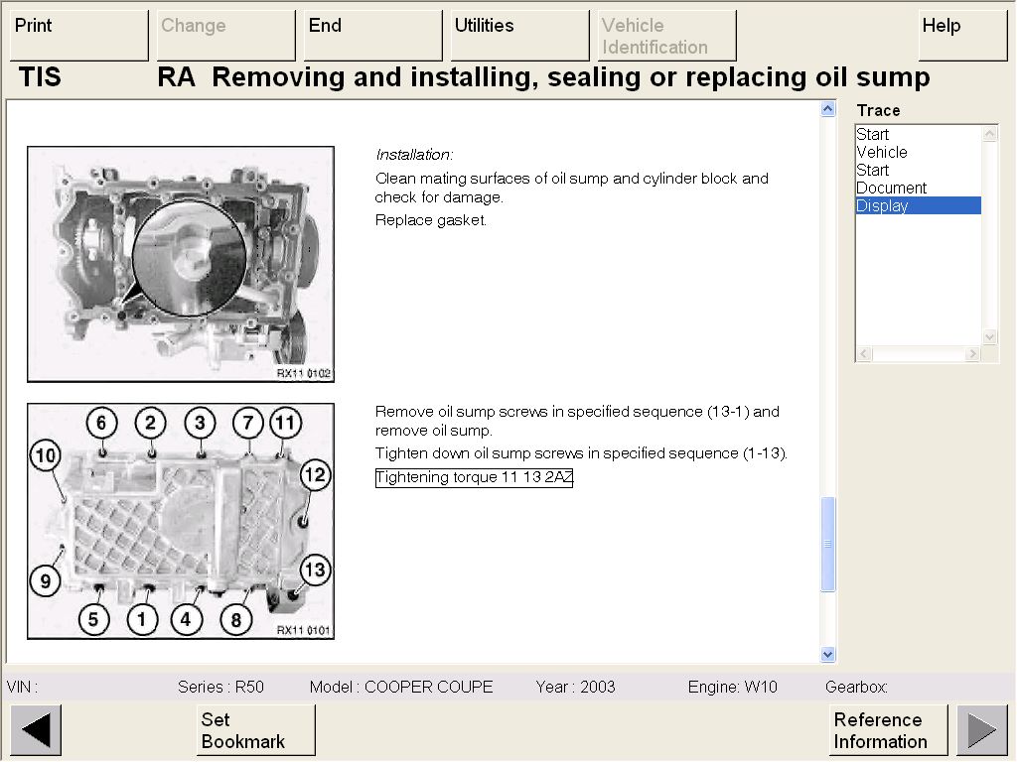Select Display entry in Trace list
Image resolution: width=1017 pixels, height=762 pixels.
point(882,206)
